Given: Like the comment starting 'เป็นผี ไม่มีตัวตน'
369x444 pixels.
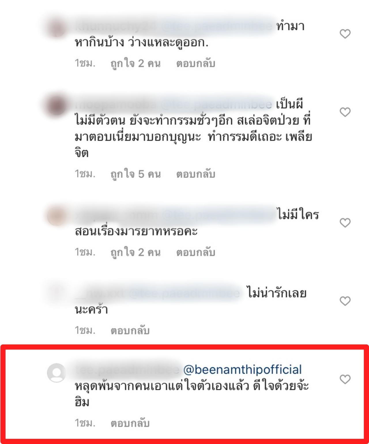Looking at the screenshot, I should tap(345, 112).
